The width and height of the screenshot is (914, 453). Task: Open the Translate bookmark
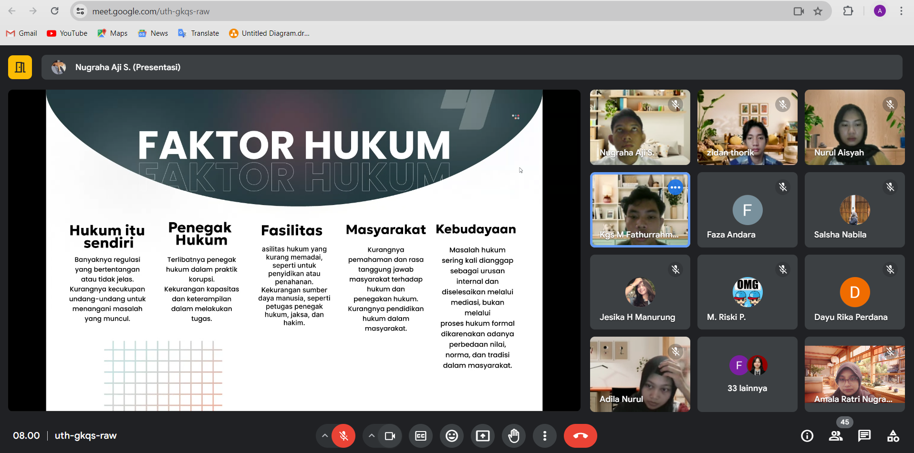198,33
